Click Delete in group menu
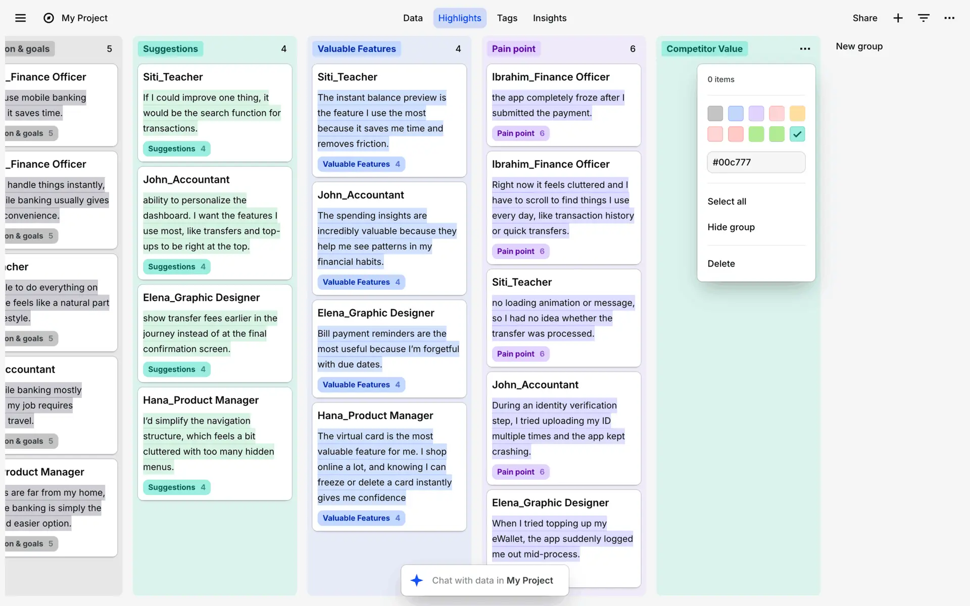The width and height of the screenshot is (970, 606). (x=721, y=264)
